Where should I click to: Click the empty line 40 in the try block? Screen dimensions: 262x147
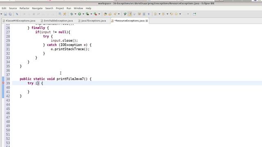[x=137, y=87]
